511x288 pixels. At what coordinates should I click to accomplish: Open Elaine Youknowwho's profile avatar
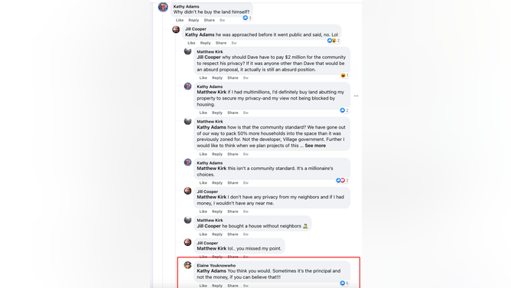(187, 265)
